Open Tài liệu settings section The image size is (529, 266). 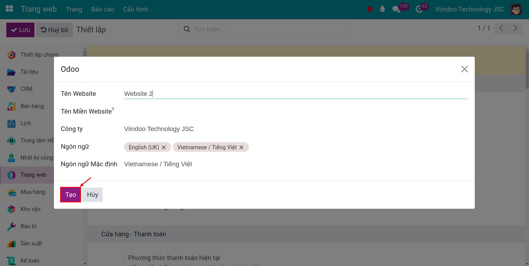pyautogui.click(x=41, y=72)
